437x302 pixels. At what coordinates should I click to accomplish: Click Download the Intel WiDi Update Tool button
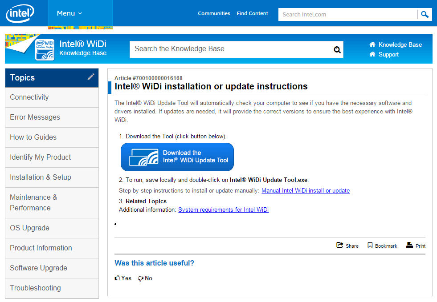[177, 157]
